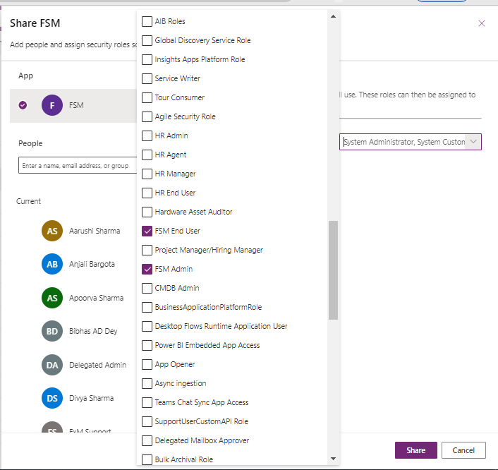Check the Service Writer role

coord(147,79)
